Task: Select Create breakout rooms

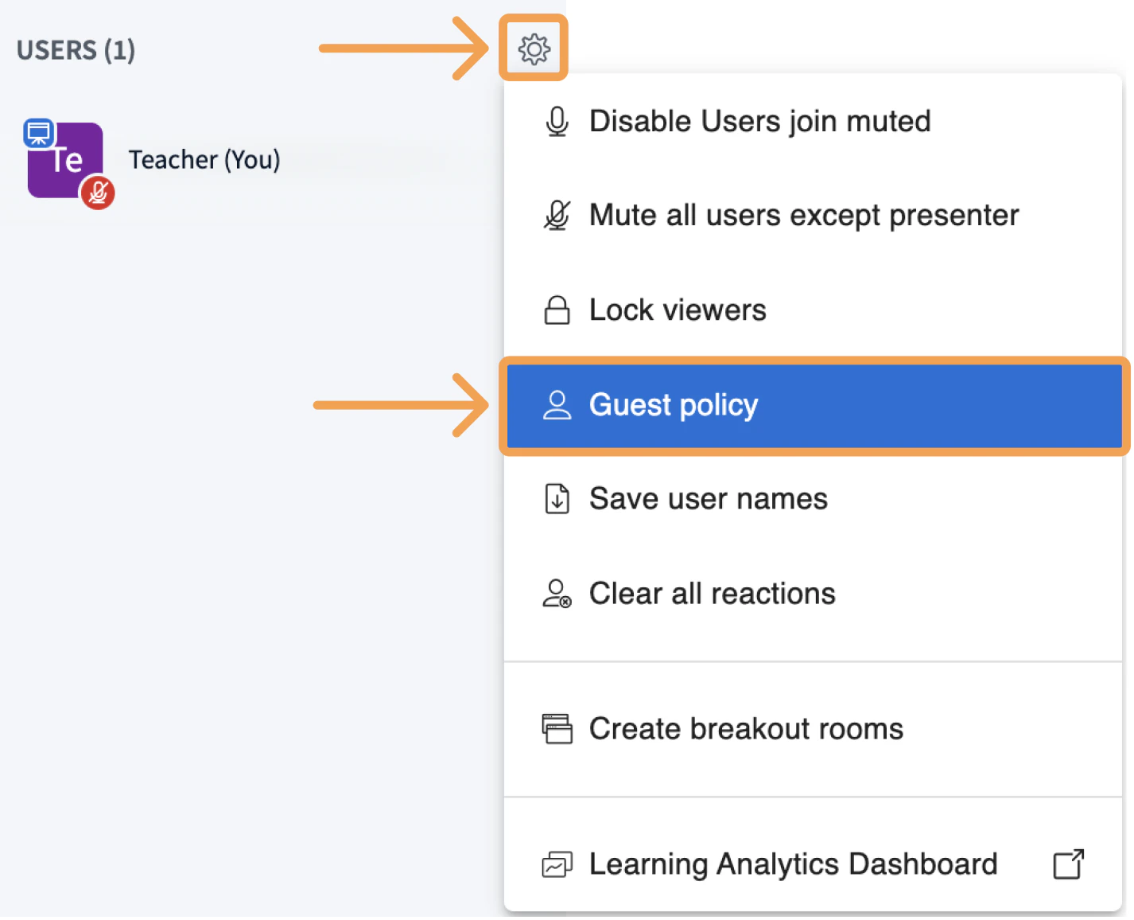Action: pyautogui.click(x=746, y=729)
